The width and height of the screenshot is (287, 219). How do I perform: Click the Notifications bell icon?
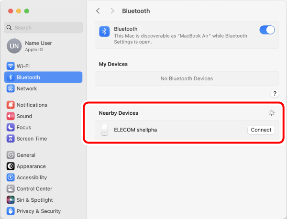tap(11, 105)
